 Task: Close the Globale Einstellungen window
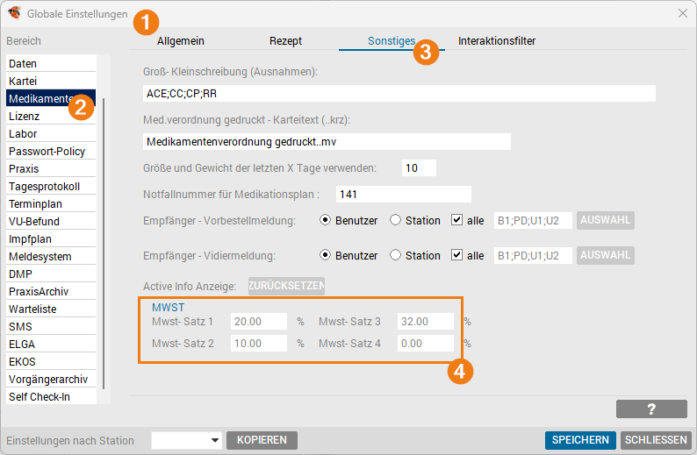point(682,13)
